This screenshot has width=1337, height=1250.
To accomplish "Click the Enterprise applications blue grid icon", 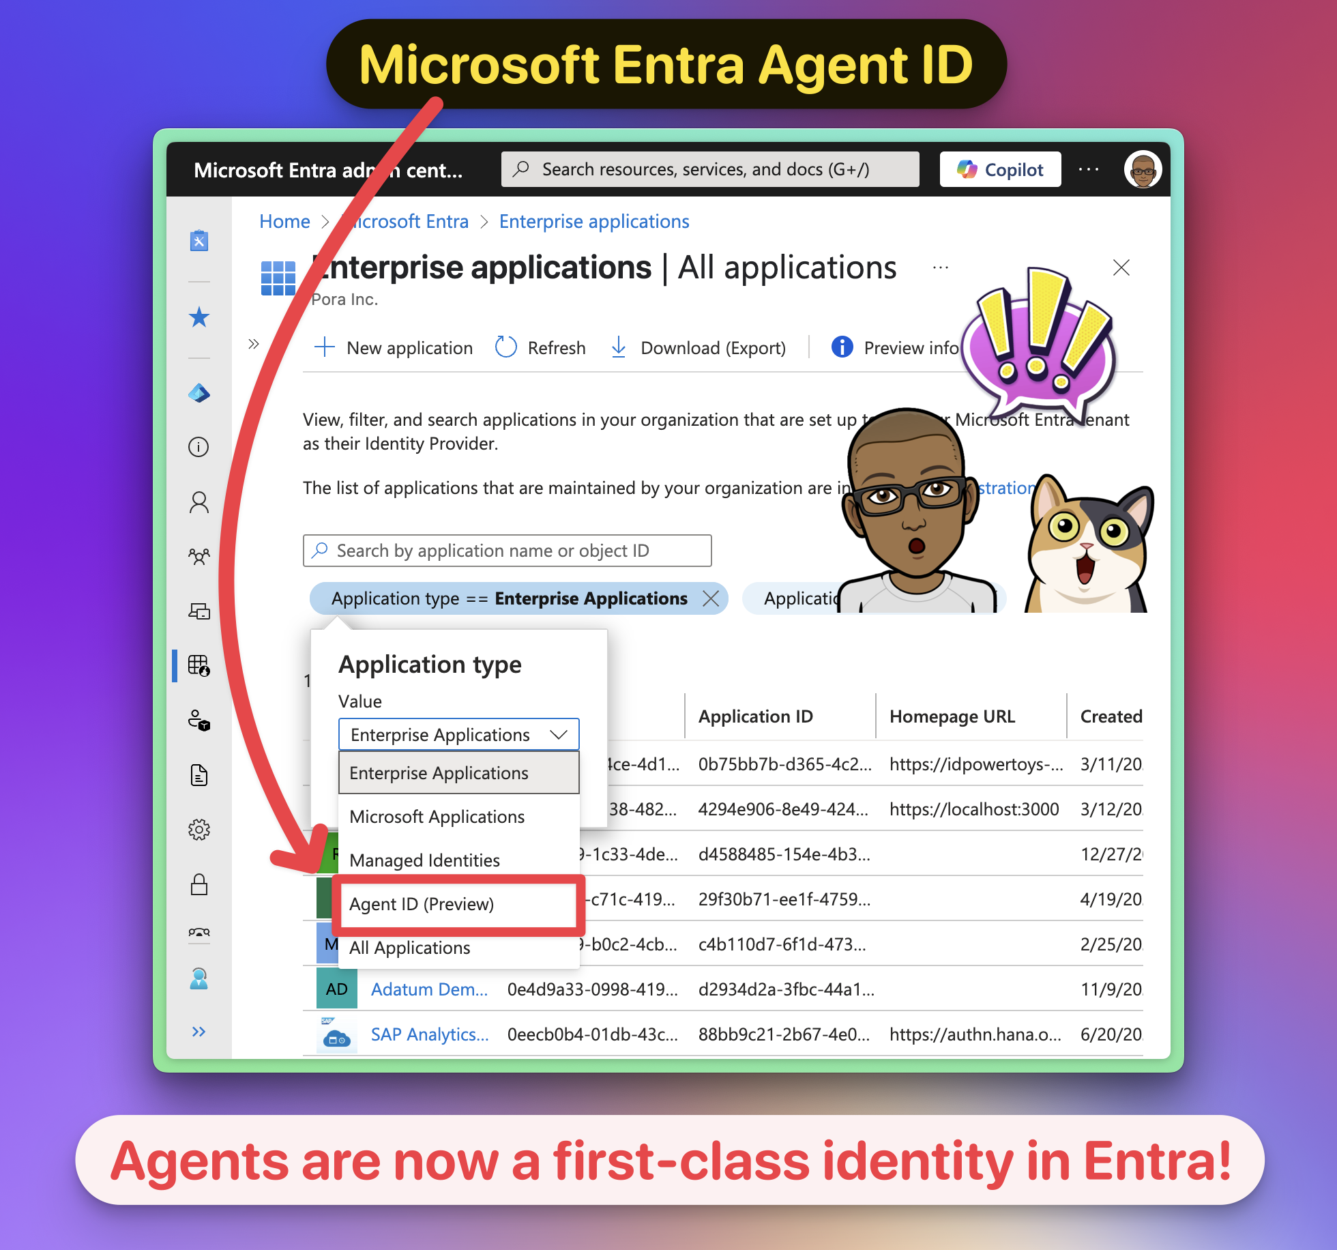I will click(278, 278).
